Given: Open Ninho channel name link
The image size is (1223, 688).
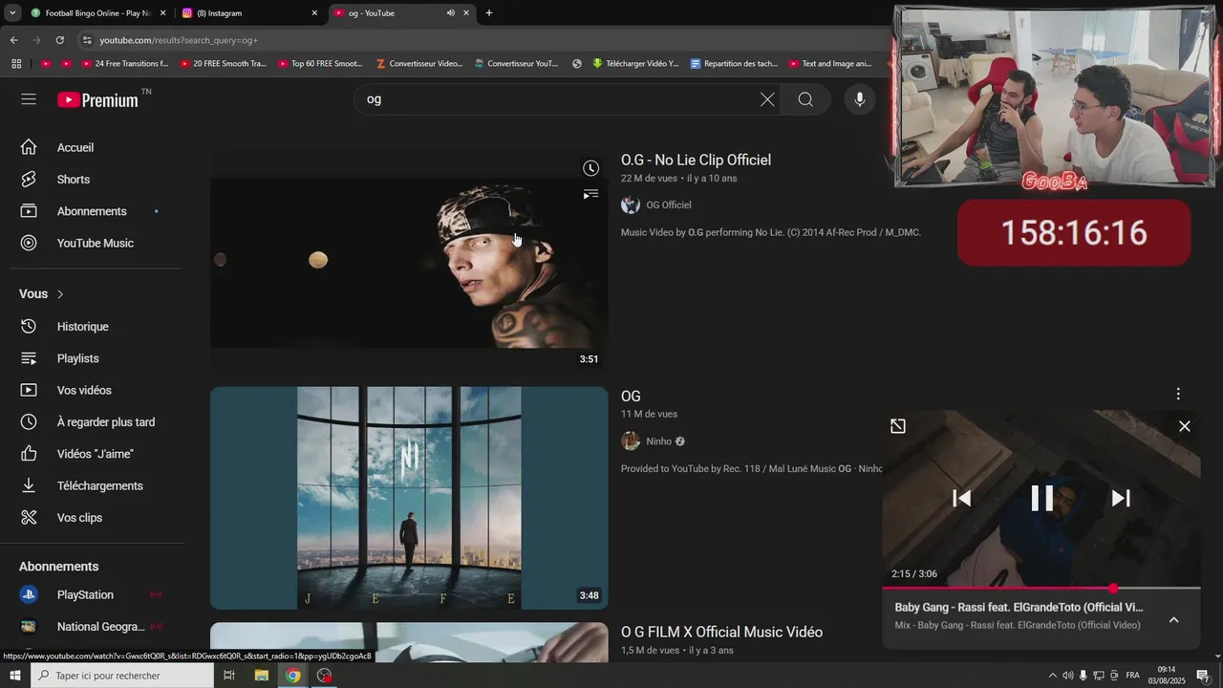Looking at the screenshot, I should (659, 441).
